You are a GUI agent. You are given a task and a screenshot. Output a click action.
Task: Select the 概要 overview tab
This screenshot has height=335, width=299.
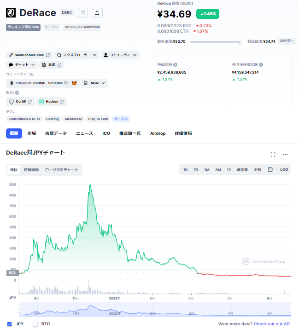tap(14, 133)
